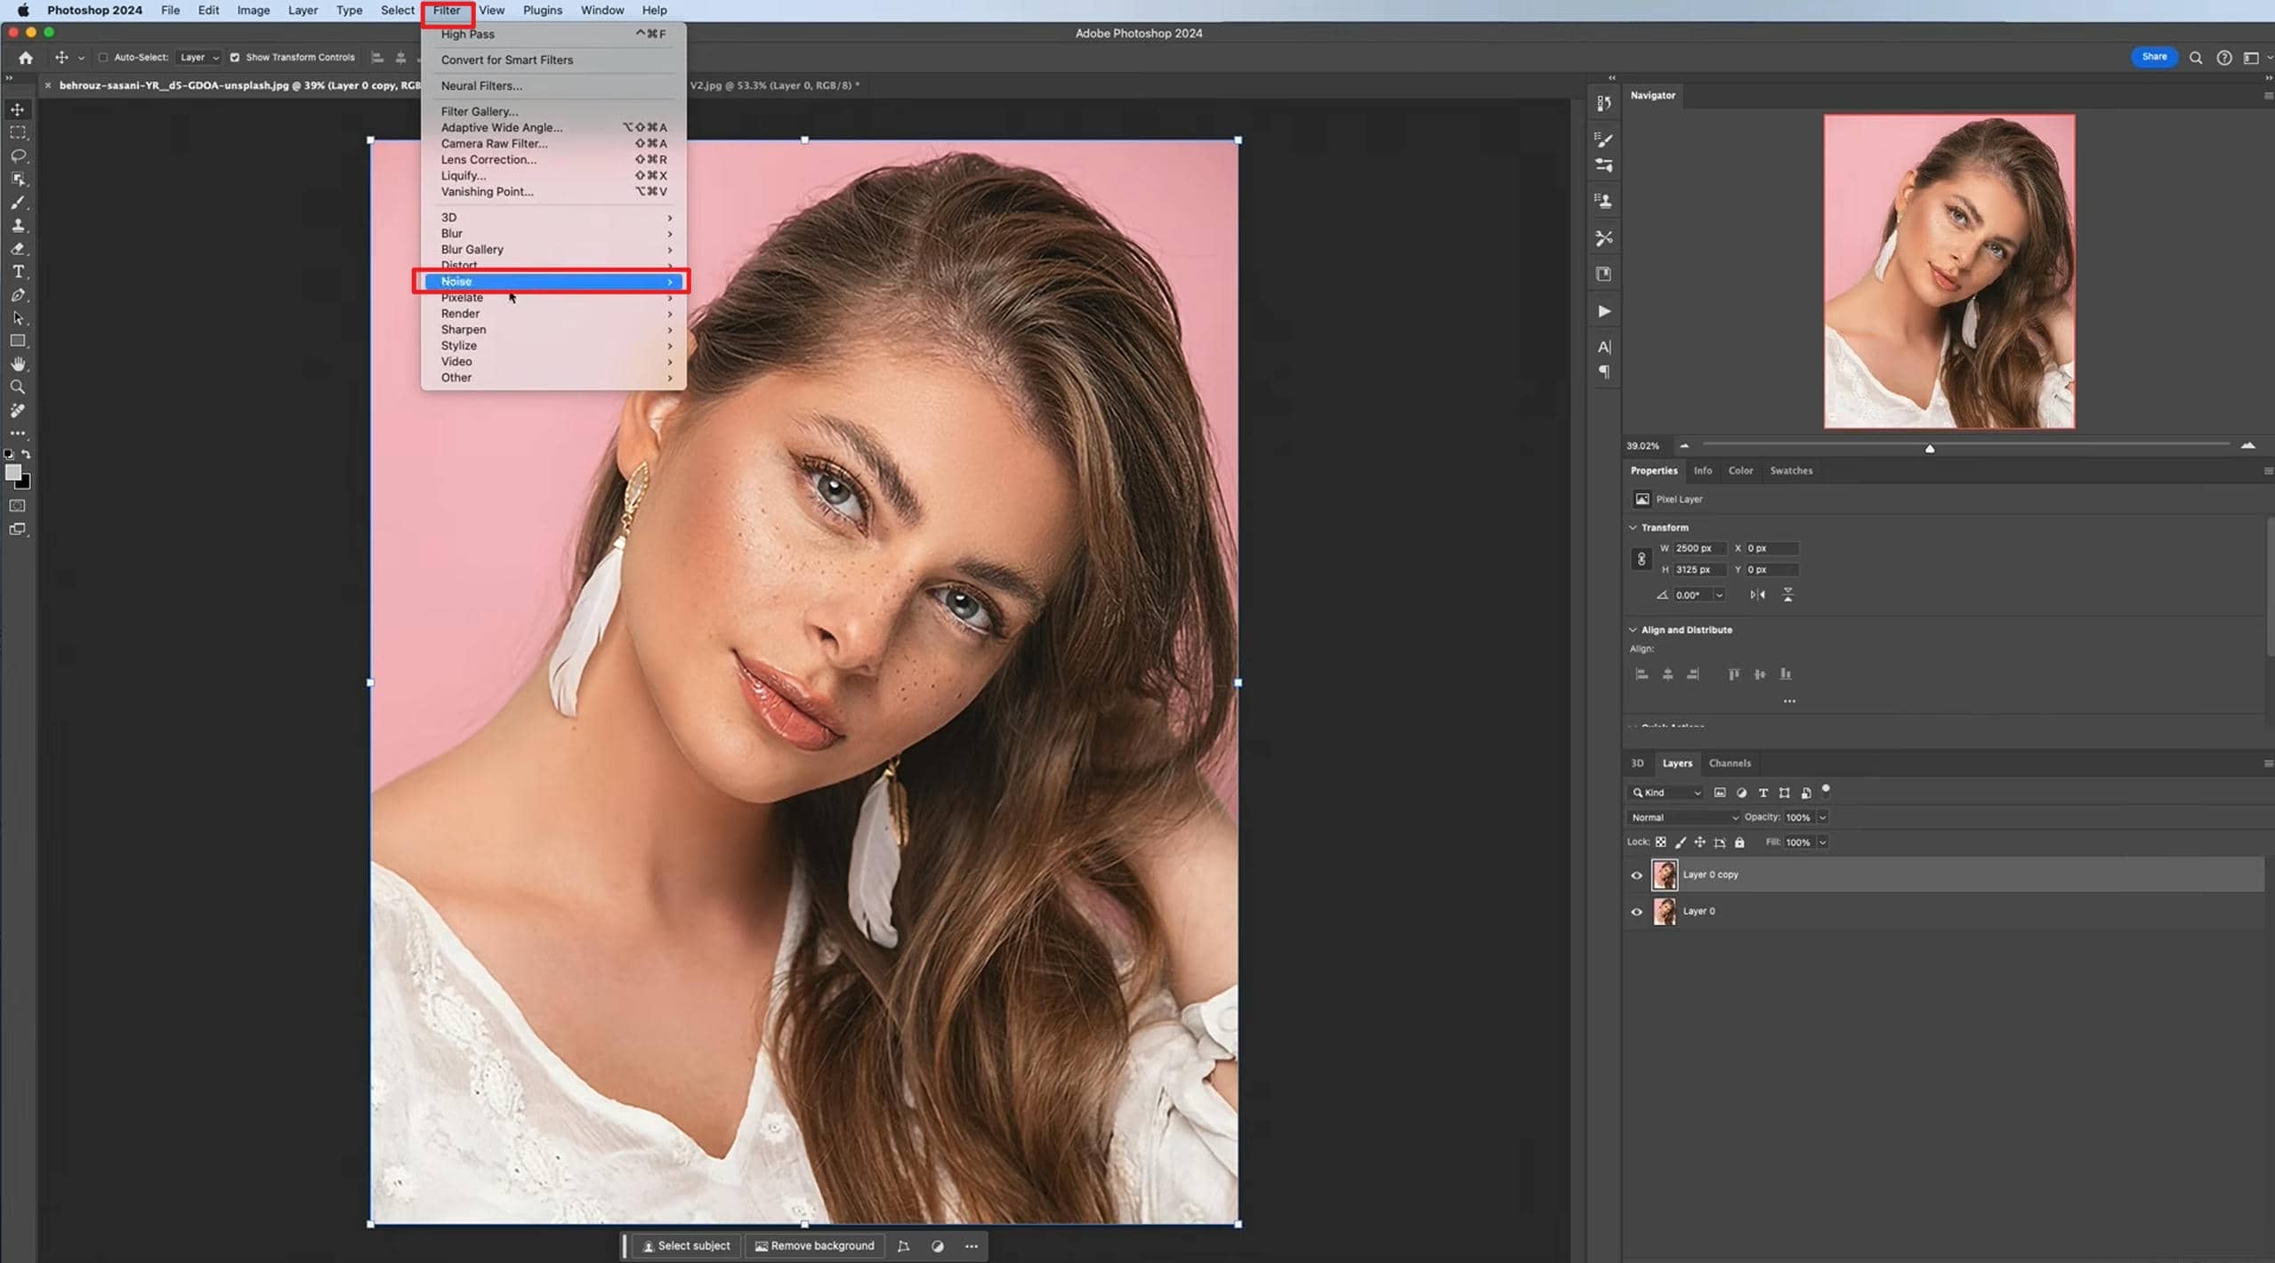This screenshot has height=1263, width=2275.
Task: Align top edges in the Properties panel
Action: (x=1733, y=674)
